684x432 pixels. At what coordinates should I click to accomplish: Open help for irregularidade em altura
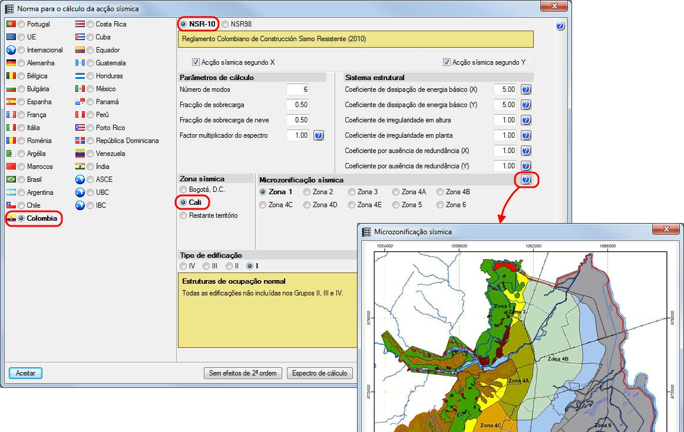click(526, 120)
